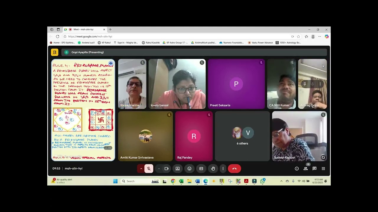The width and height of the screenshot is (378, 212).
Task: Open the more options three-dot menu
Action: (223, 169)
